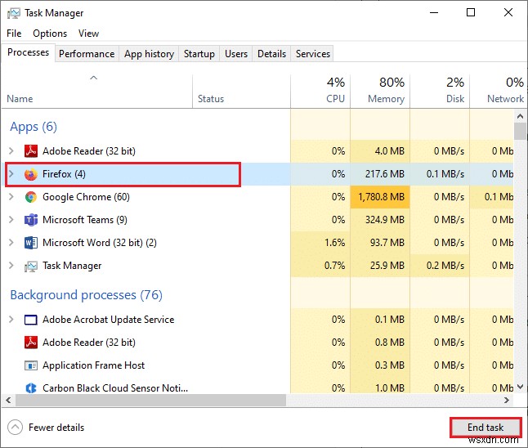This screenshot has width=528, height=448.
Task: Select the Carbon Black Cloud Sensor Noti... name
Action: 115,388
